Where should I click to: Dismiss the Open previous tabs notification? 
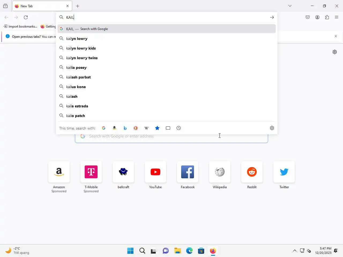point(336,36)
